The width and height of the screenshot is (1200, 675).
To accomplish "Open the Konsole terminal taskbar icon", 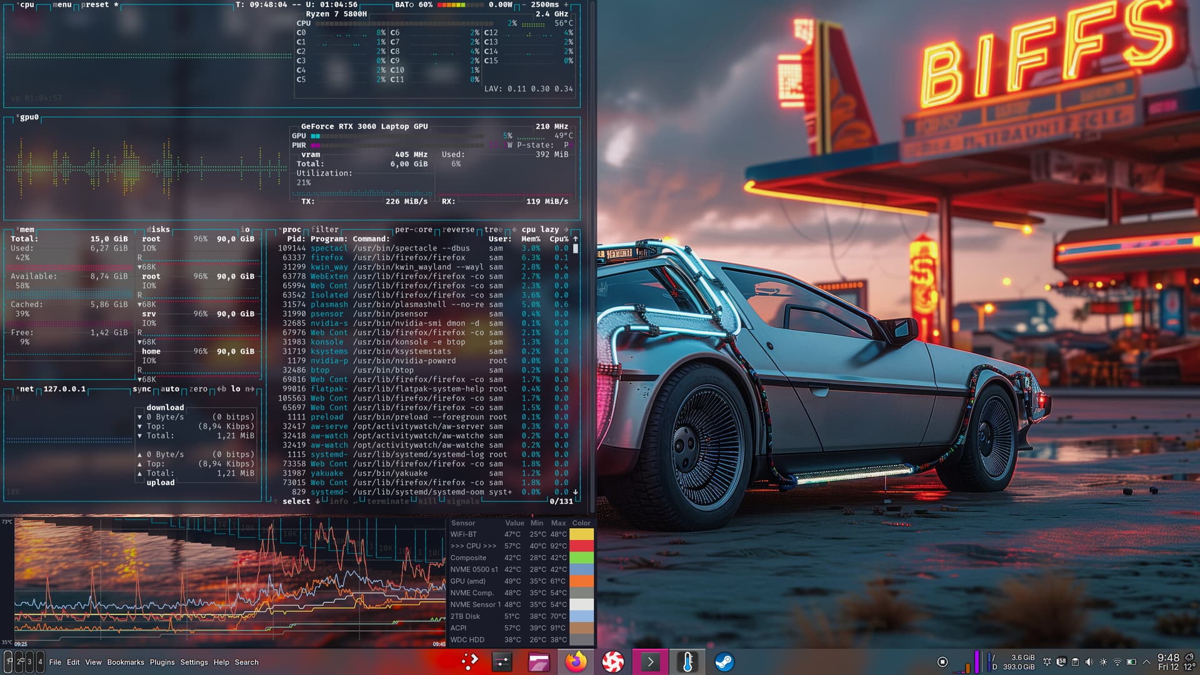I will coord(650,662).
